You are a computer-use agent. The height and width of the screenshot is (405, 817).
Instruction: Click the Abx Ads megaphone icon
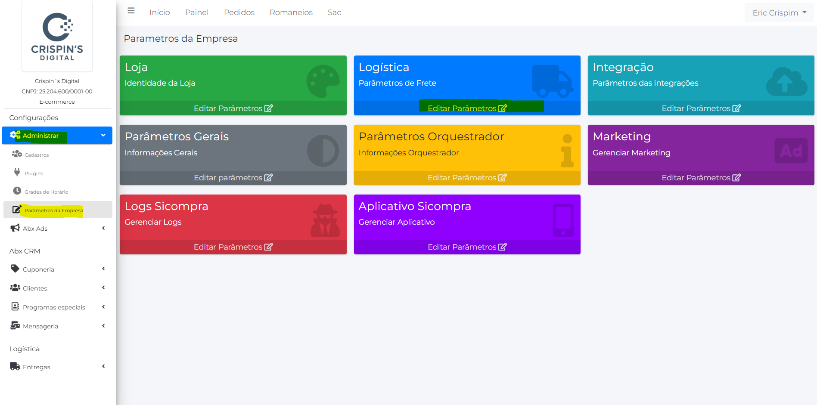[15, 228]
